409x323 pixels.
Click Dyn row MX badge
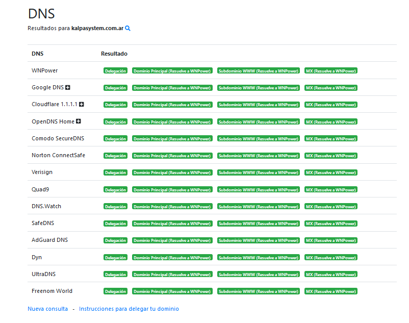coord(331,258)
